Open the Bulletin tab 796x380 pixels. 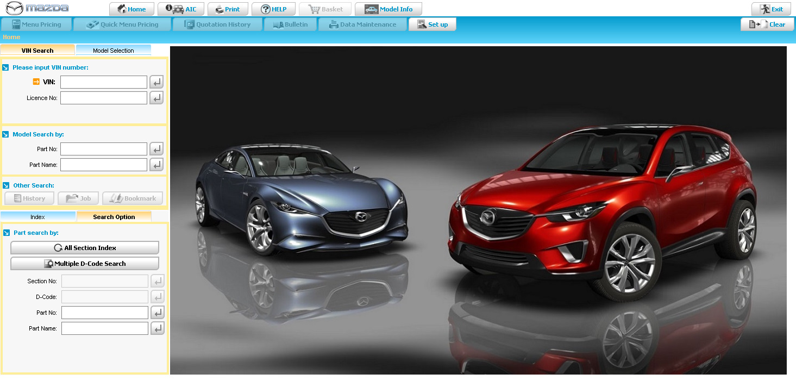click(290, 24)
